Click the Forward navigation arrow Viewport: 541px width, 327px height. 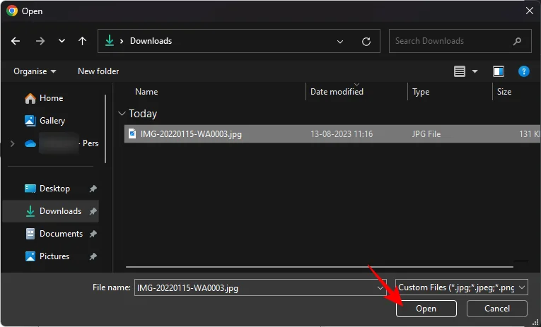pyautogui.click(x=40, y=41)
